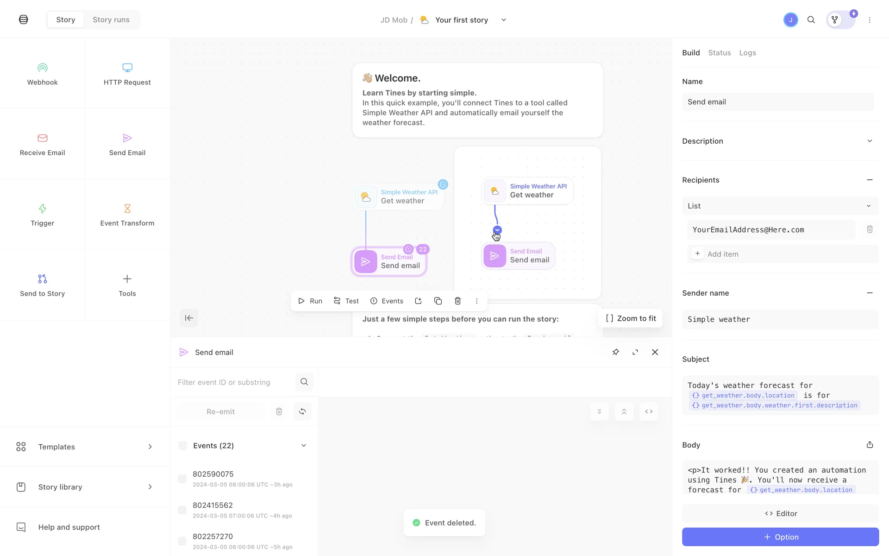The width and height of the screenshot is (889, 556).
Task: Pin the Send email events panel
Action: tap(615, 352)
